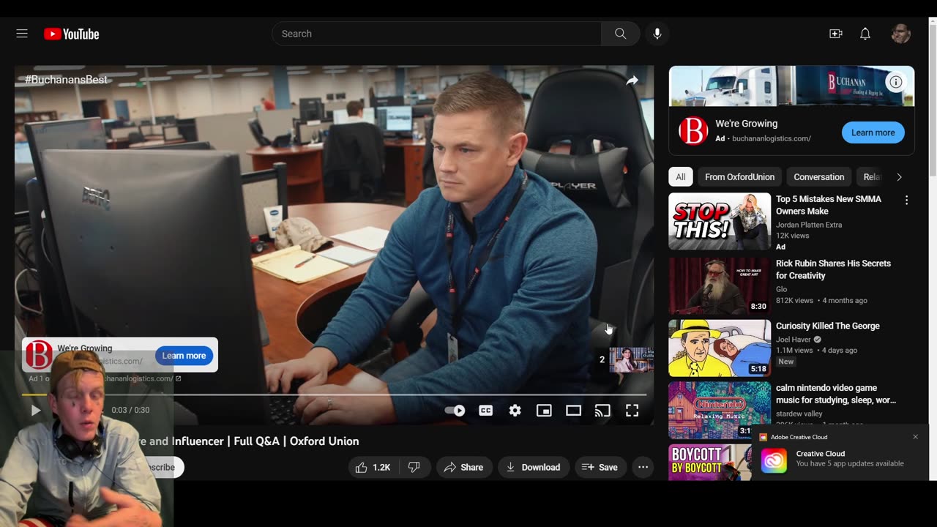Open buchananlogistics.com link in sidebar ad
937x527 pixels.
pyautogui.click(x=772, y=138)
